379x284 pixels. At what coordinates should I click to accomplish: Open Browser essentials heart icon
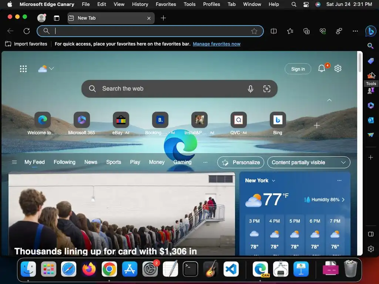tap(323, 31)
